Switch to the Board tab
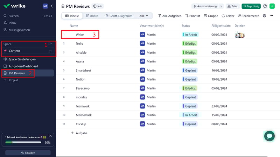Image resolution: width=280 pixels, height=157 pixels. pyautogui.click(x=92, y=16)
